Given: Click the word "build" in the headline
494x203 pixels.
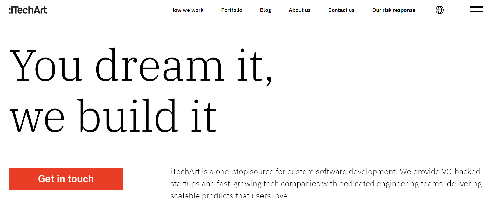Looking at the screenshot, I should point(128,116).
